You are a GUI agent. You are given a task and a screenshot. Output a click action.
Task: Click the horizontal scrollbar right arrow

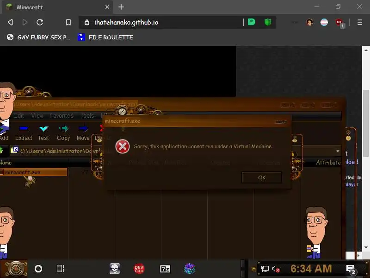[358, 256]
